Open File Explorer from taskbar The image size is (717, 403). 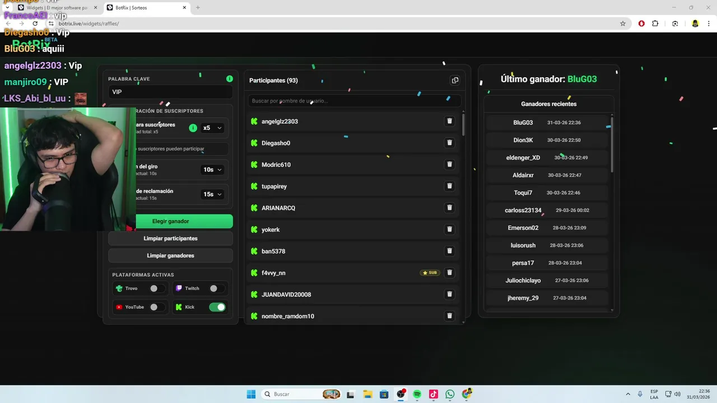(x=367, y=394)
